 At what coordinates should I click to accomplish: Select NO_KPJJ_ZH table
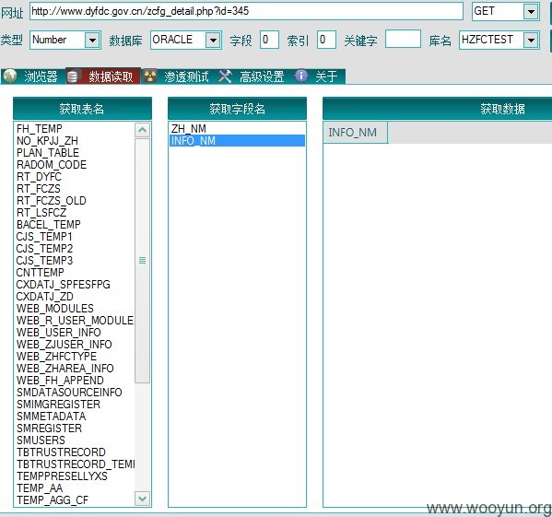click(x=47, y=141)
